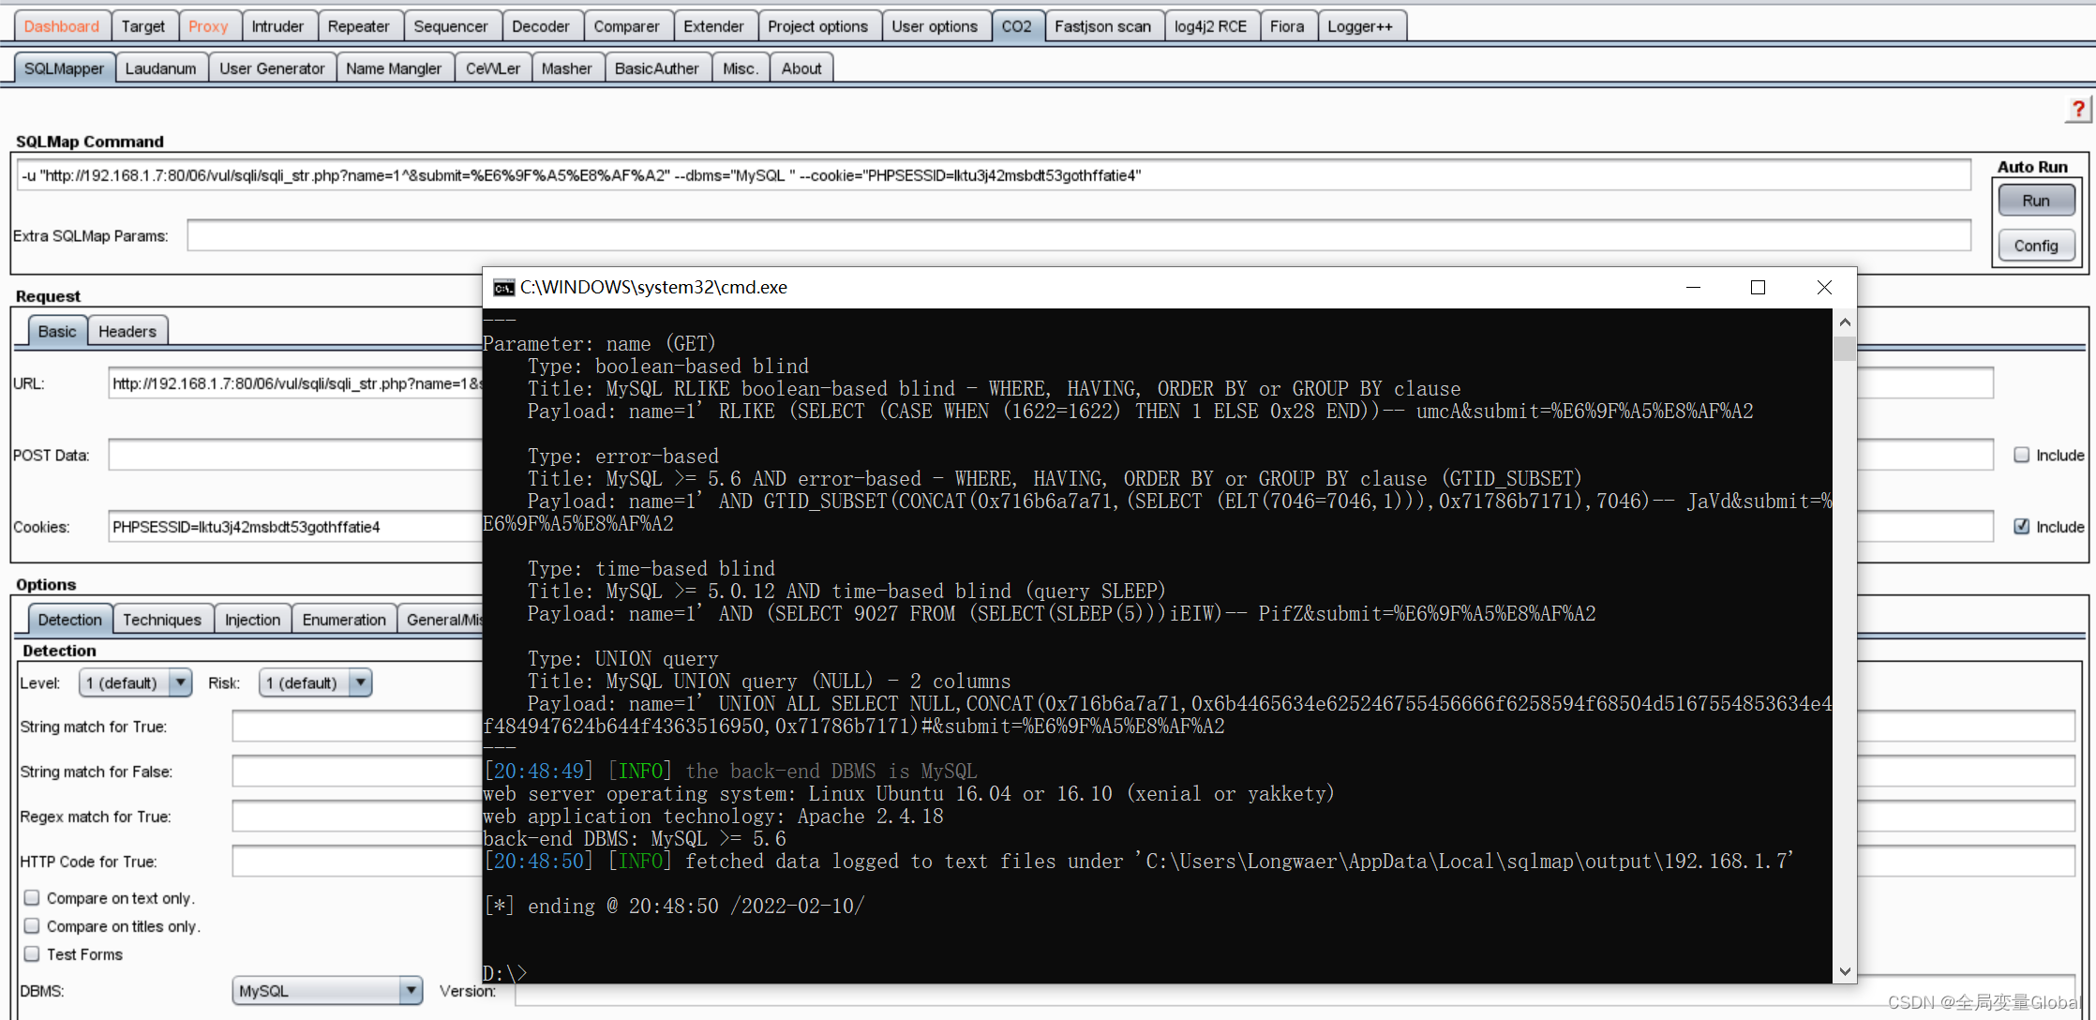Viewport: 2096px width, 1020px height.
Task: Open the Laudanum sub-tab
Action: point(160,68)
